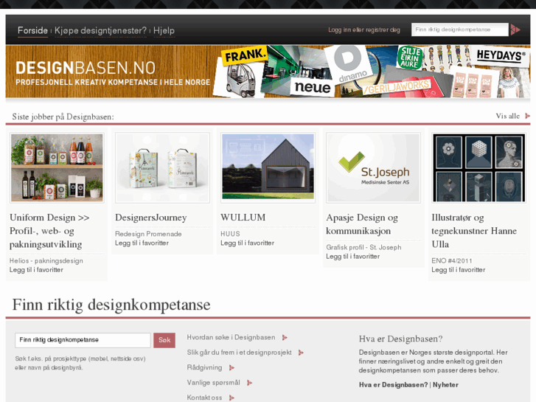The width and height of the screenshot is (536, 402).
Task: Click Nyheter link
Action: pos(445,385)
